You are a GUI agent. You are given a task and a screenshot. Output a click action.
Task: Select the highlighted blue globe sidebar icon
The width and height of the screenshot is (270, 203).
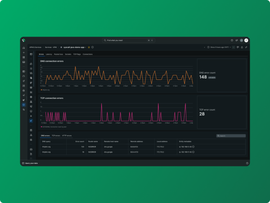pos(24,105)
